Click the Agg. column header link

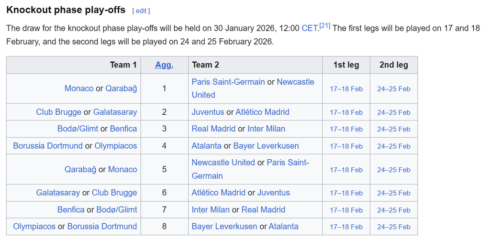(164, 65)
